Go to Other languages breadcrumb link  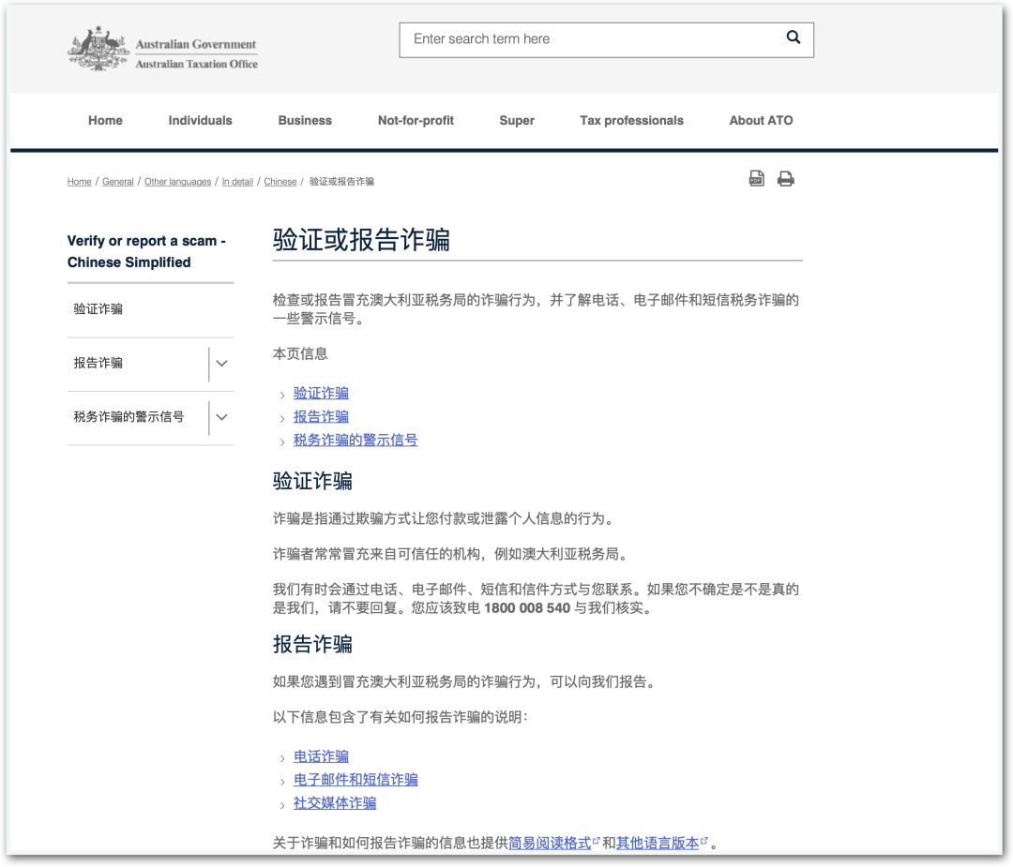click(177, 182)
